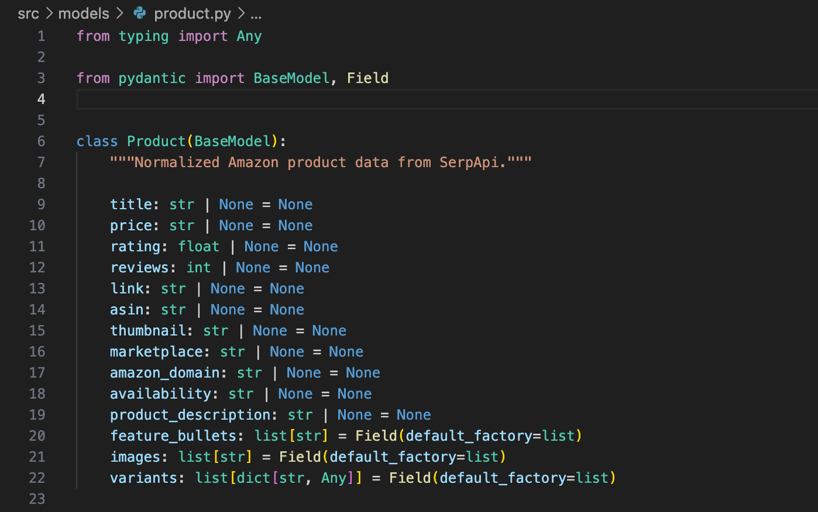Click the 'product_description' field name
Screen dimensions: 818x512
190,415
